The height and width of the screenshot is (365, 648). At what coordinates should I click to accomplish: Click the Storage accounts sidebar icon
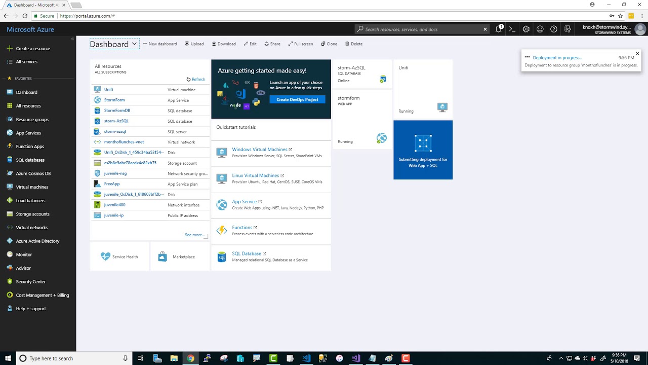pyautogui.click(x=10, y=214)
